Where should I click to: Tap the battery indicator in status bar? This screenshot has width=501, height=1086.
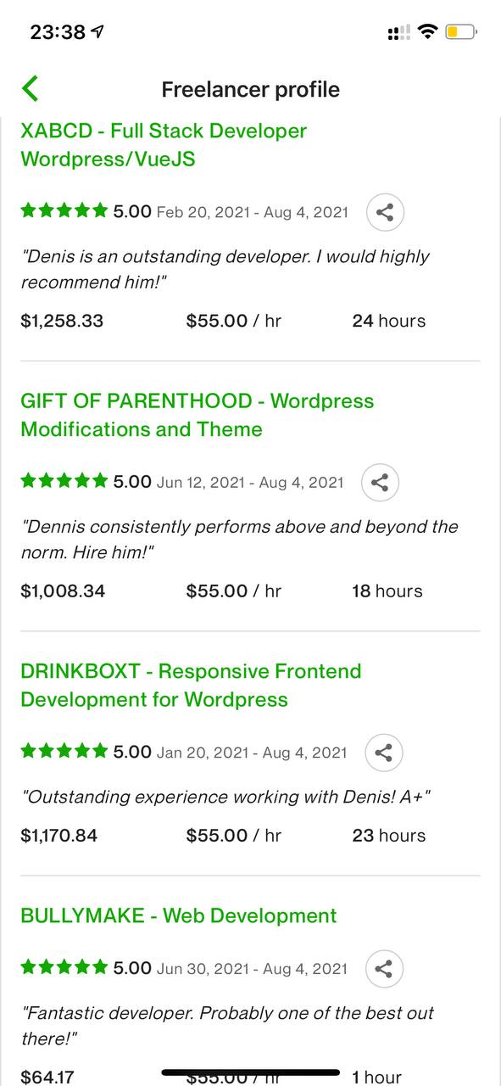pos(461,32)
